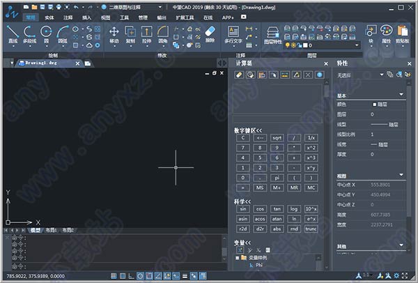Viewport: 418px width, 283px height.
Task: Select the Erase (删除) eraser tool
Action: 210,34
